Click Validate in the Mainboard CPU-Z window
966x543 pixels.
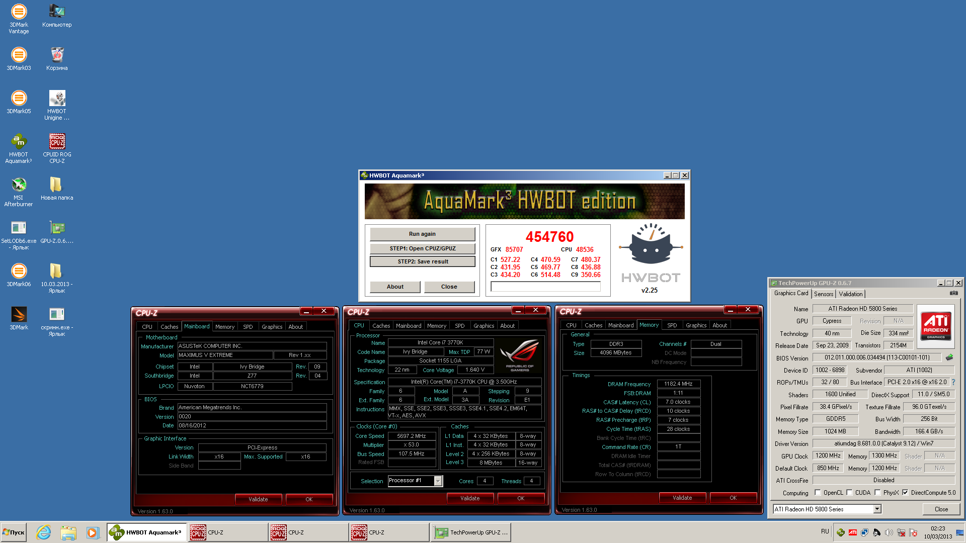point(258,499)
